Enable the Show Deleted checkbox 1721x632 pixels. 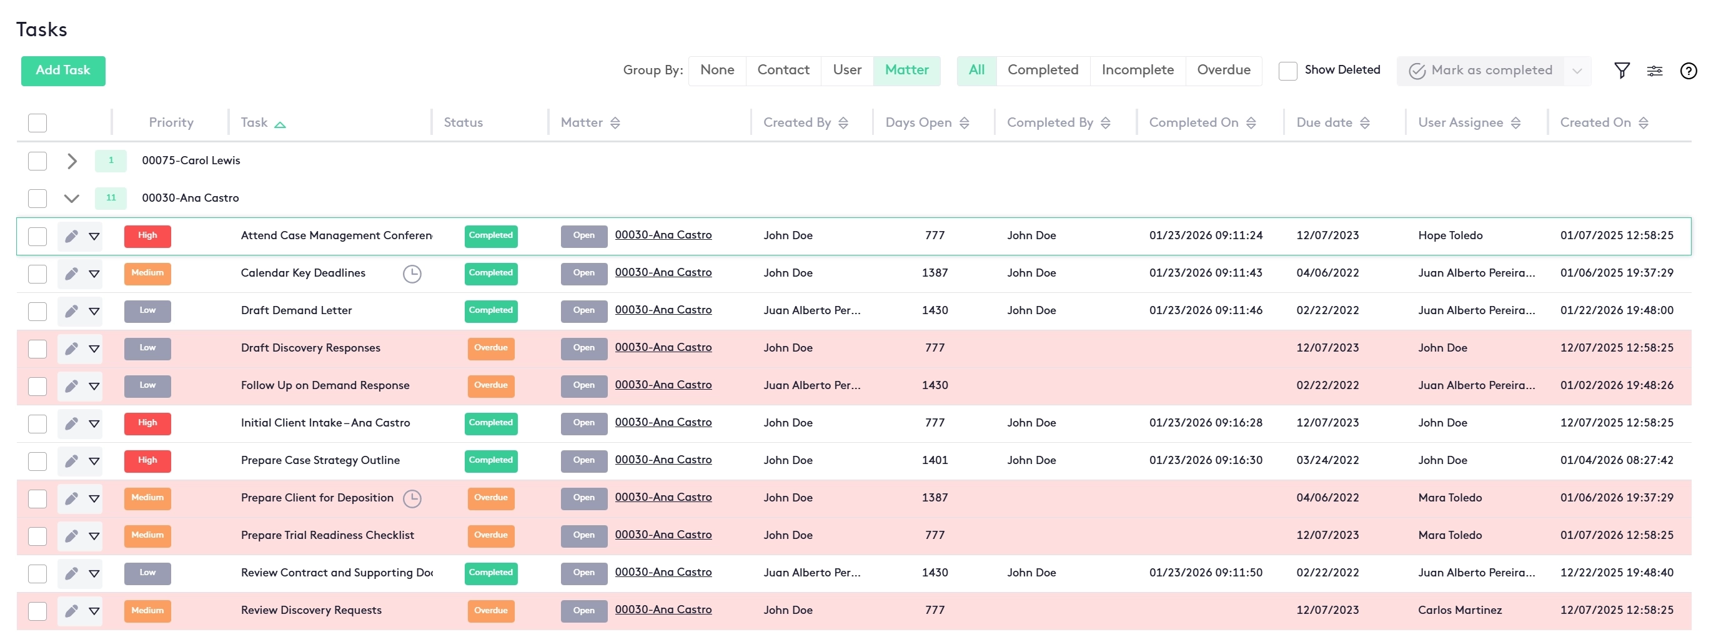(1287, 71)
